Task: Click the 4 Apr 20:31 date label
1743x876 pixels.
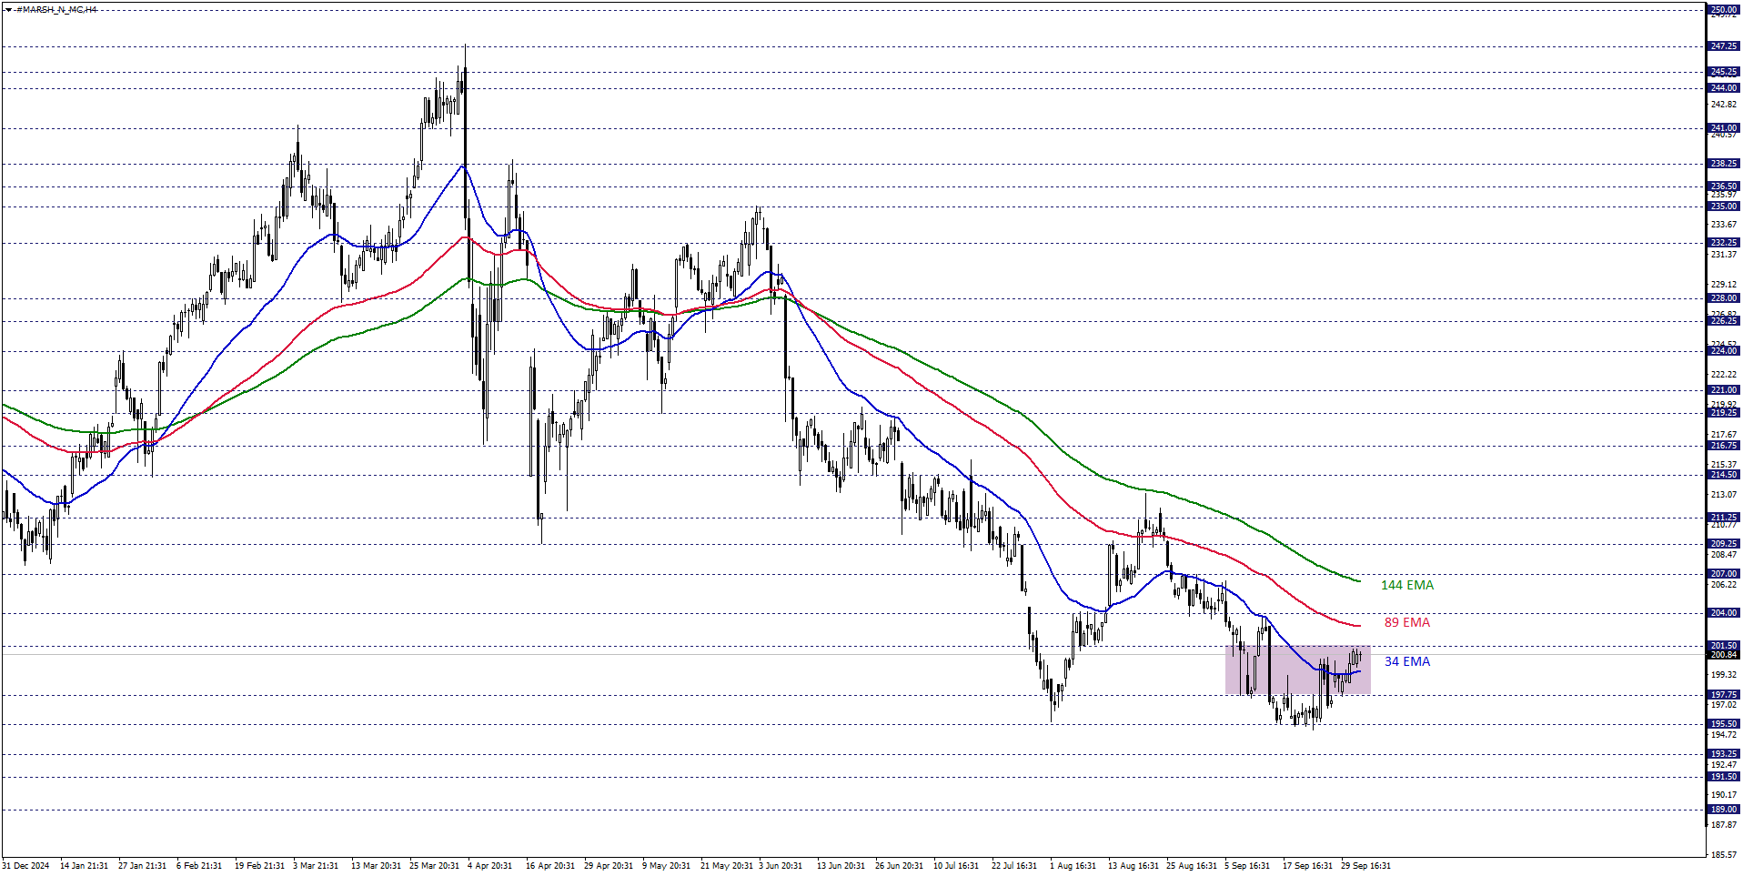Action: [489, 865]
